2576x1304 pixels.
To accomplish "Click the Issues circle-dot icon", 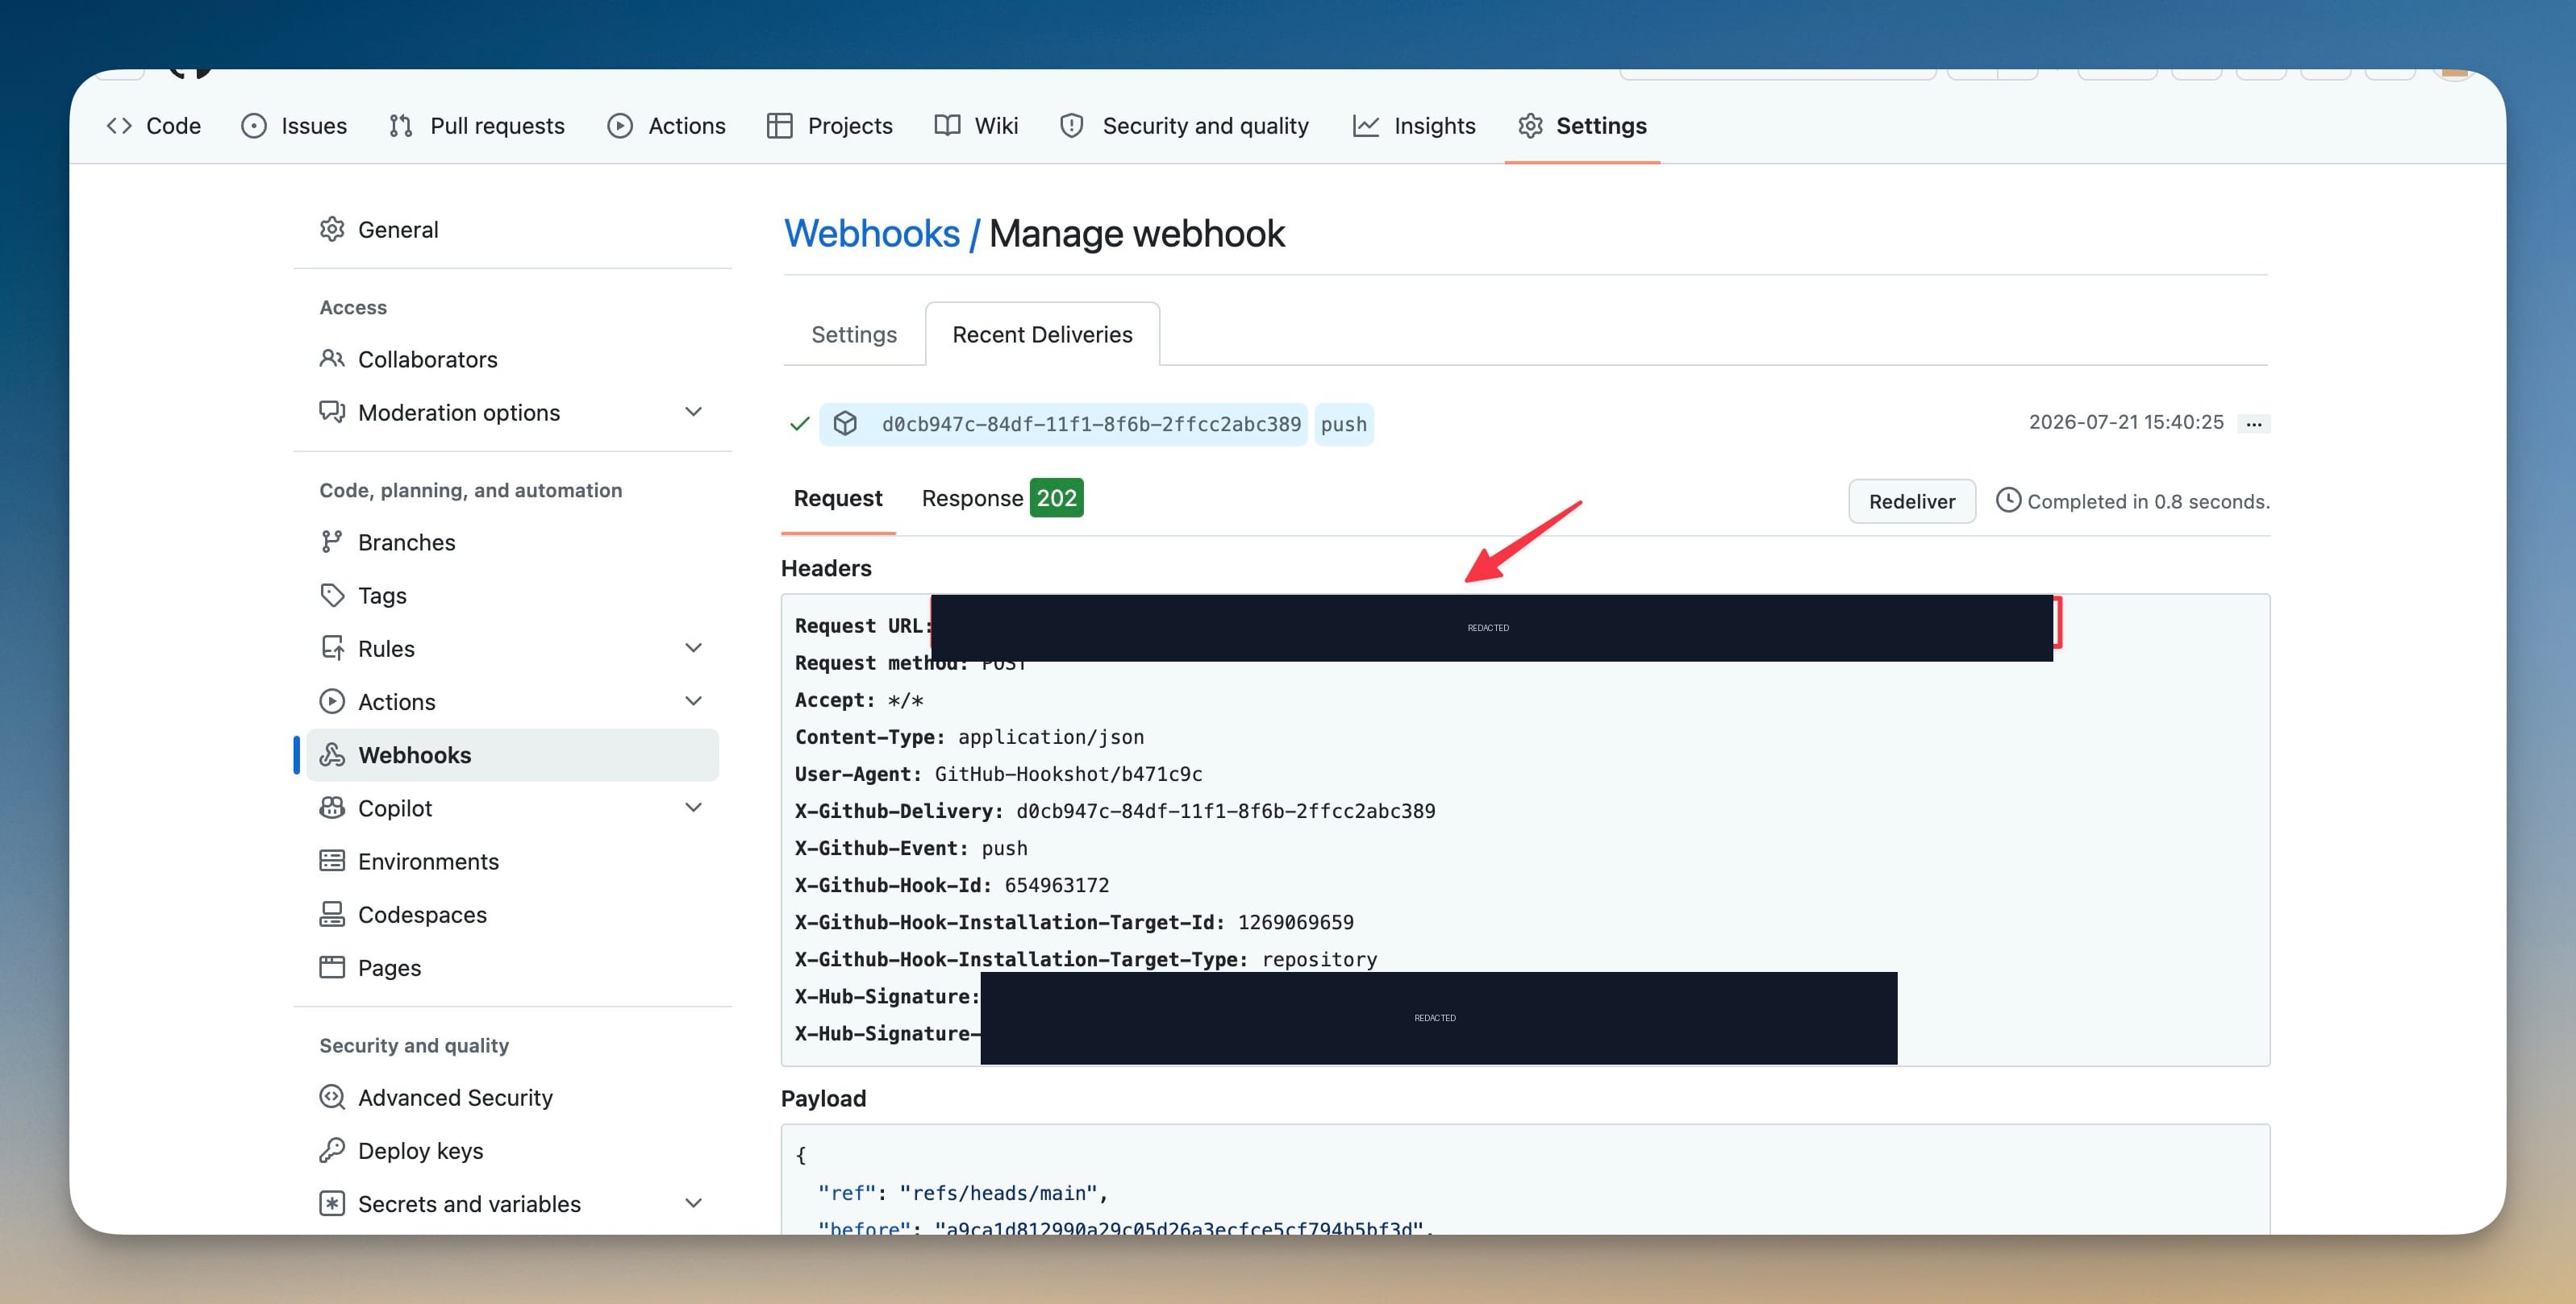I will click(254, 126).
